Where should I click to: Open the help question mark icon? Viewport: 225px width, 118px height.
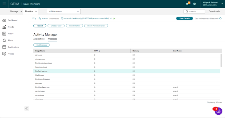[x=194, y=4]
